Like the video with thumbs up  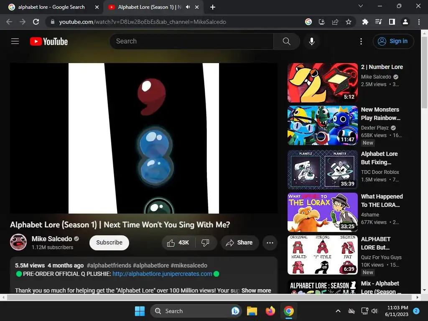178,243
